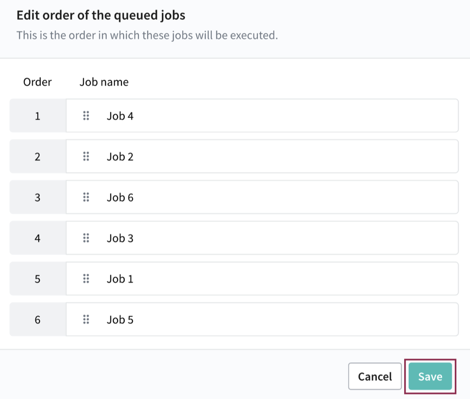Select the Job 6 row field

click(x=262, y=197)
